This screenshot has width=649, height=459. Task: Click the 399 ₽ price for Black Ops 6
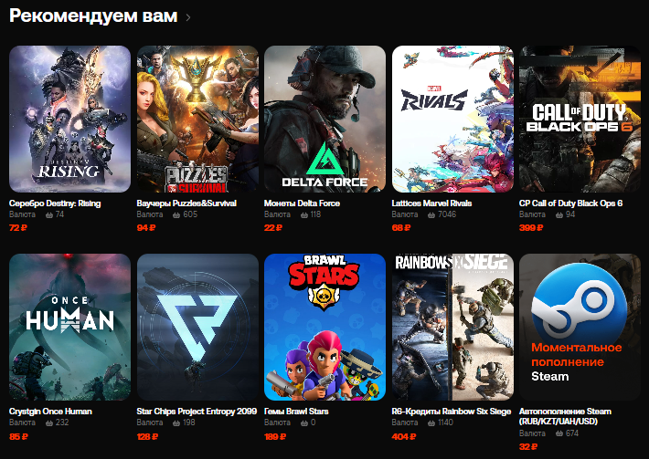pyautogui.click(x=531, y=227)
